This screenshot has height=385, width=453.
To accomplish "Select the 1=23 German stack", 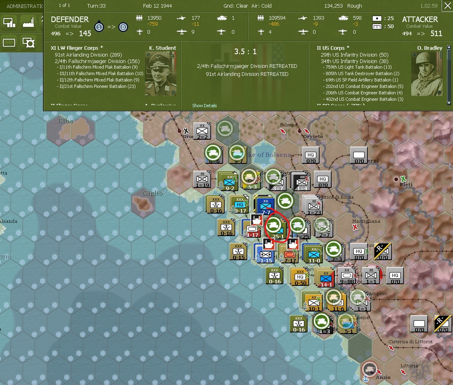I will pos(314,206).
